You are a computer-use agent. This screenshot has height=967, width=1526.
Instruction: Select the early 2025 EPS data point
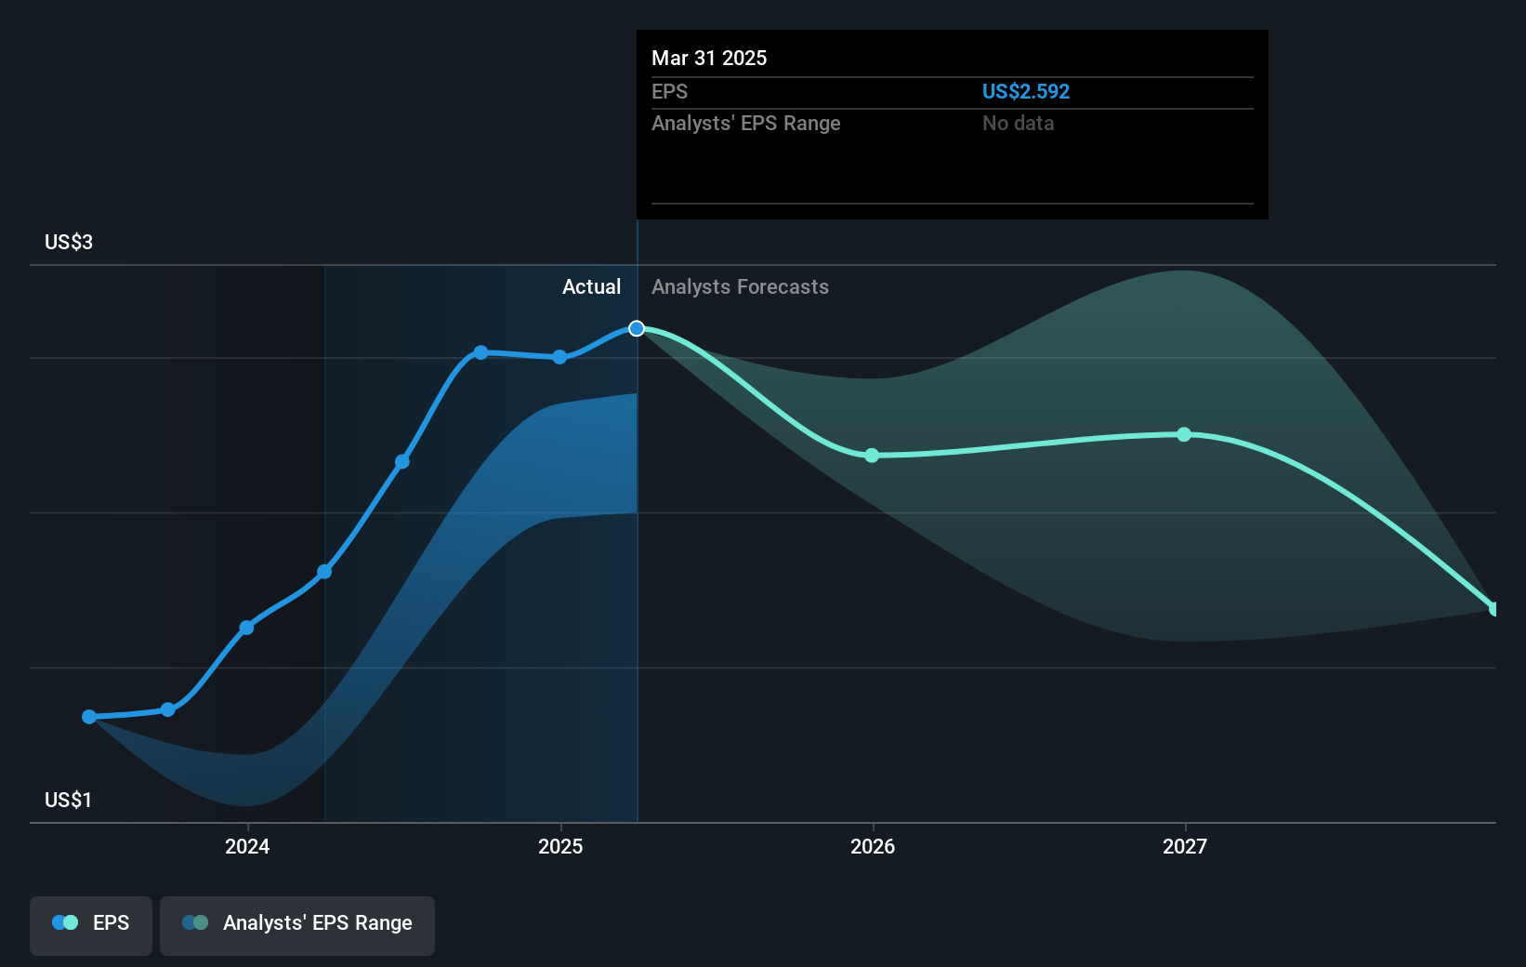coord(559,357)
